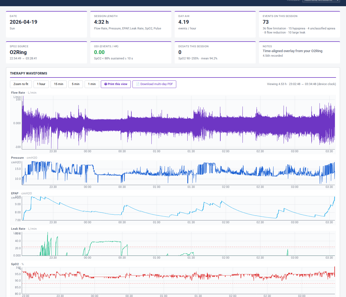Select the Zoom to fit view
This screenshot has height=297, width=346.
[x=21, y=84]
